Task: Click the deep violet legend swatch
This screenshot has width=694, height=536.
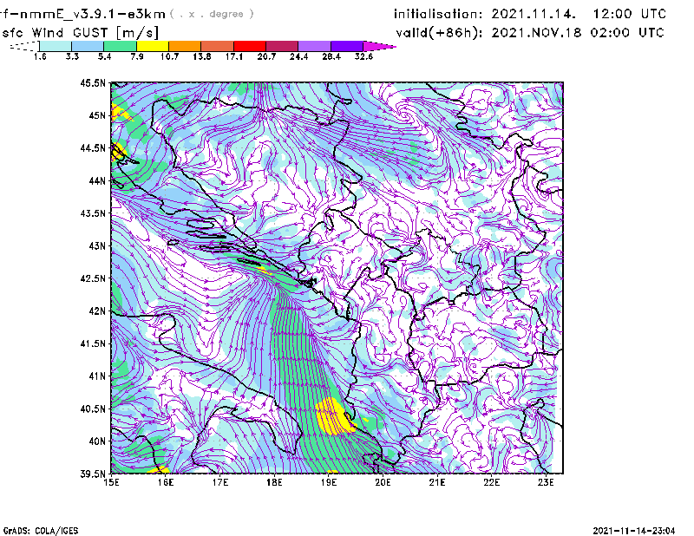Action: point(347,46)
